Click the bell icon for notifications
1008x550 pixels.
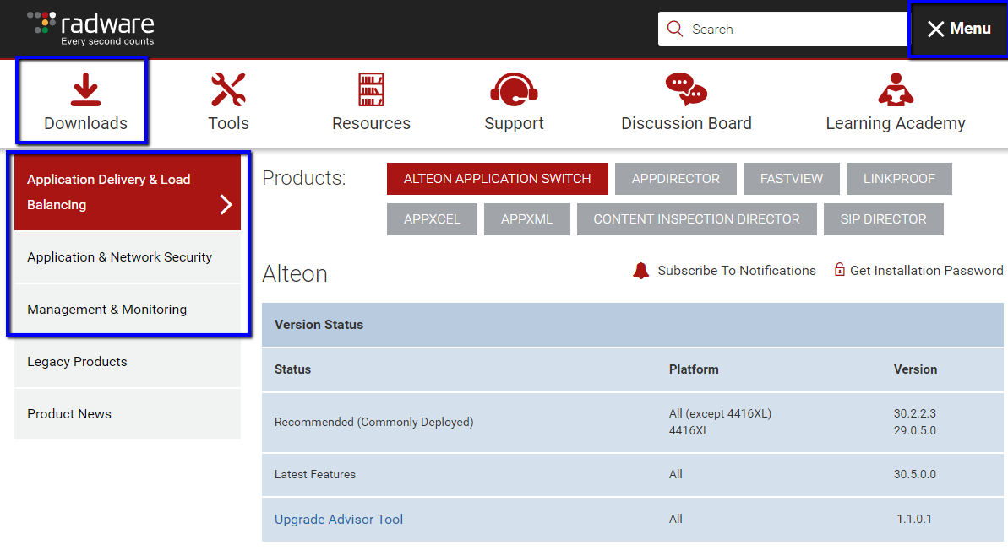click(641, 270)
